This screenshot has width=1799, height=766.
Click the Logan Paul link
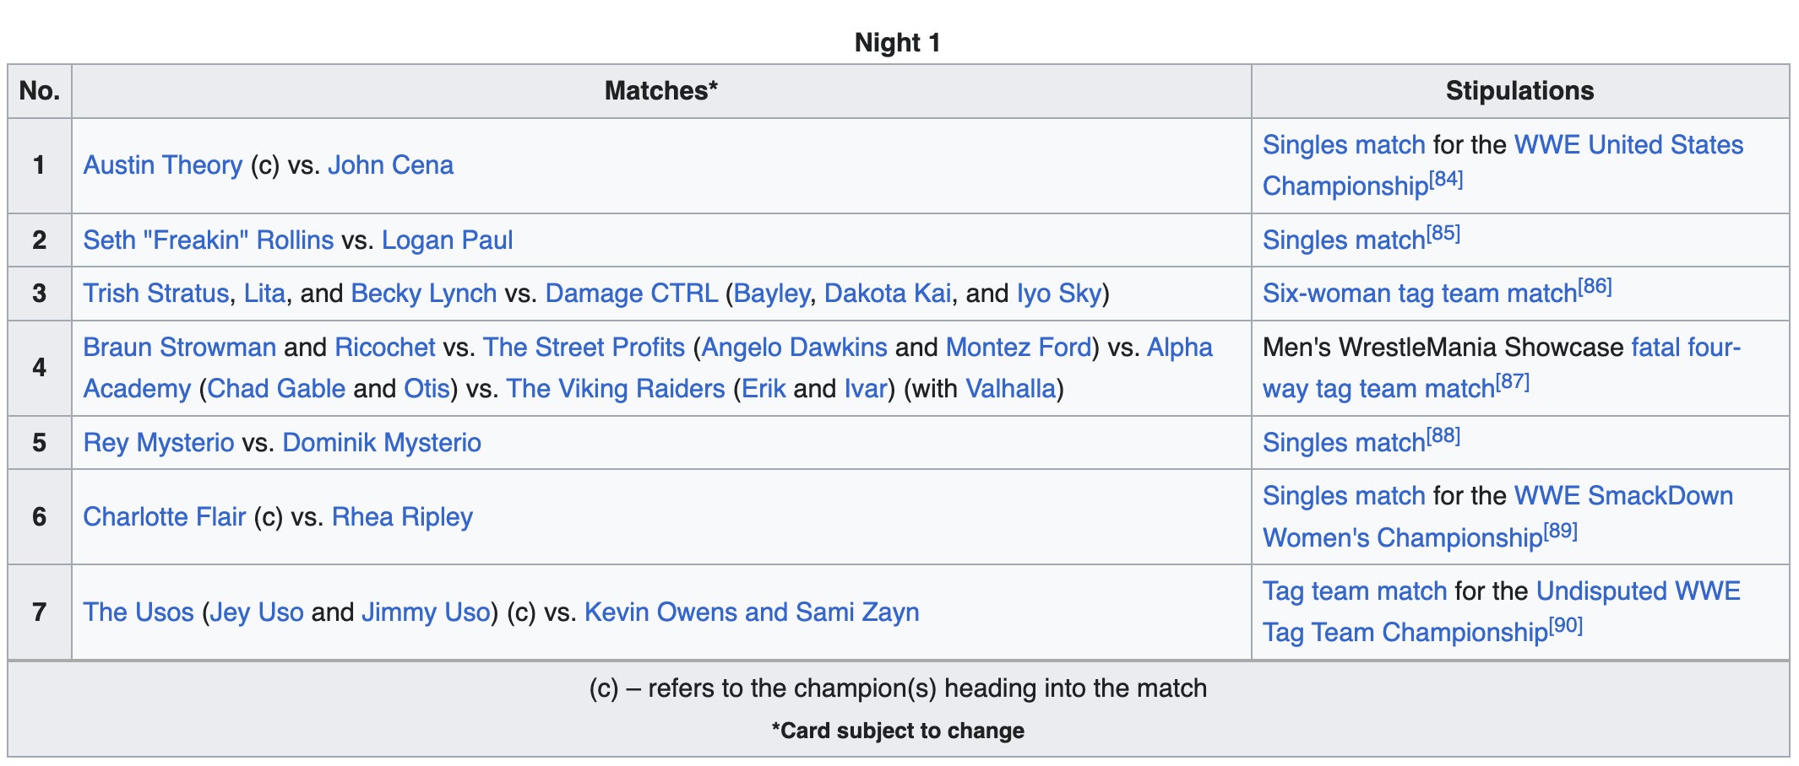click(447, 240)
